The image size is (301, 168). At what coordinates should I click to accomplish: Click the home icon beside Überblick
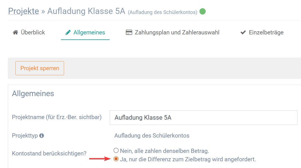tap(15, 32)
